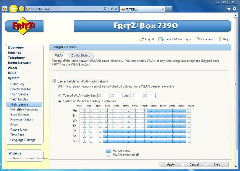Click the start minute field showing 30
The height and width of the screenshot is (171, 240).
pyautogui.click(x=116, y=95)
